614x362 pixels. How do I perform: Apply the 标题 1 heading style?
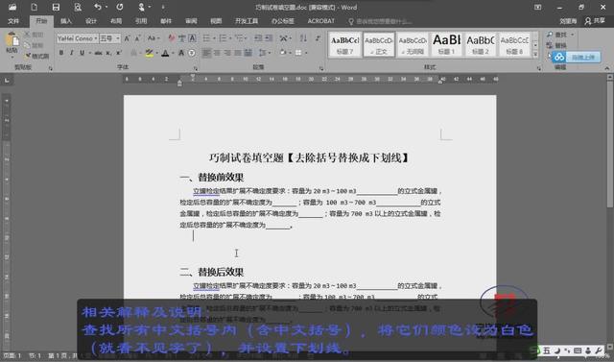tap(446, 44)
